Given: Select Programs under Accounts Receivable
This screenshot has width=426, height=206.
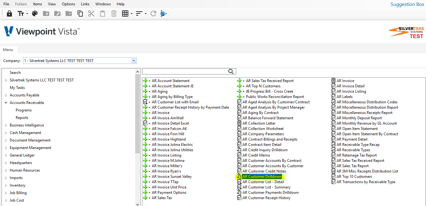Looking at the screenshot, I should (x=24, y=110).
